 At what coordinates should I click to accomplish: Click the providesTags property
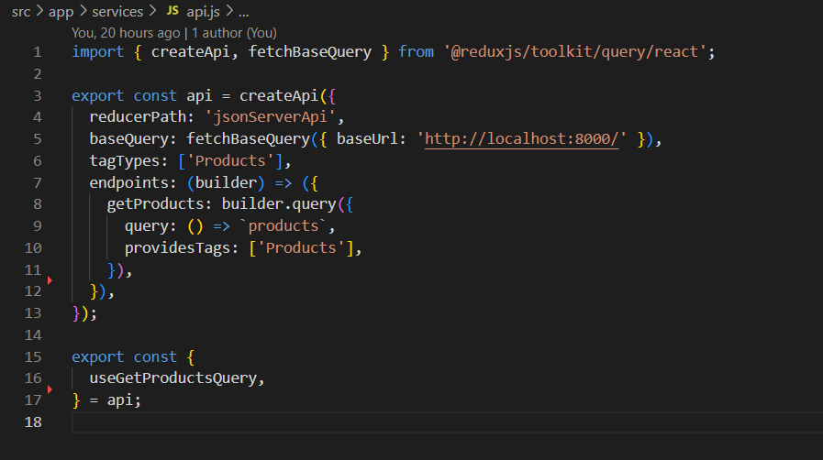coord(177,247)
